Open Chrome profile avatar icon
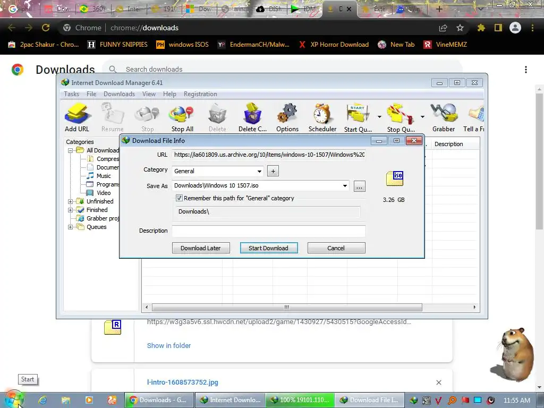544x408 pixels. click(515, 28)
